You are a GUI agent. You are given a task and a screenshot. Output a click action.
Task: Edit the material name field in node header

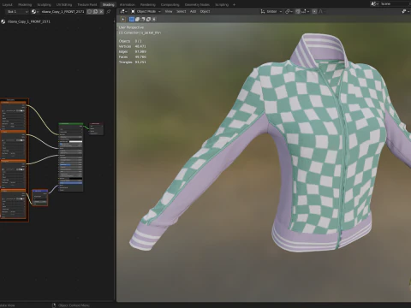coord(63,12)
